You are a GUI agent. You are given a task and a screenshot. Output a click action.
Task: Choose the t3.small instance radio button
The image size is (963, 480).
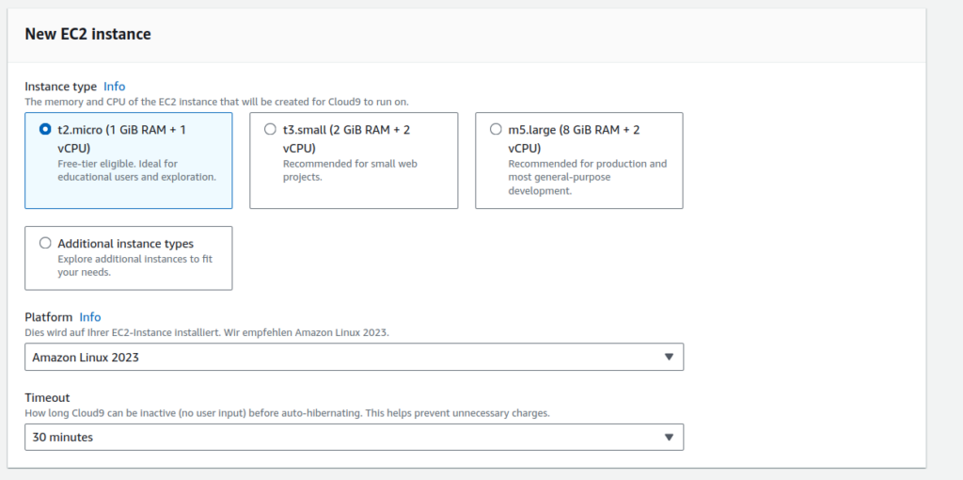click(271, 130)
